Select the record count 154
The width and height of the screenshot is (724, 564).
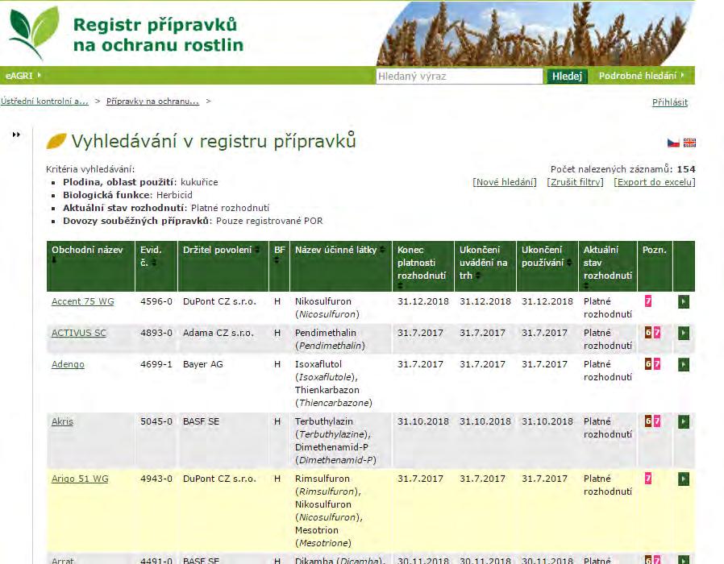pos(686,169)
